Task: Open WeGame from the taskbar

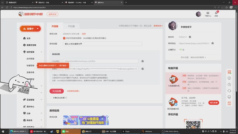Action: (147, 131)
